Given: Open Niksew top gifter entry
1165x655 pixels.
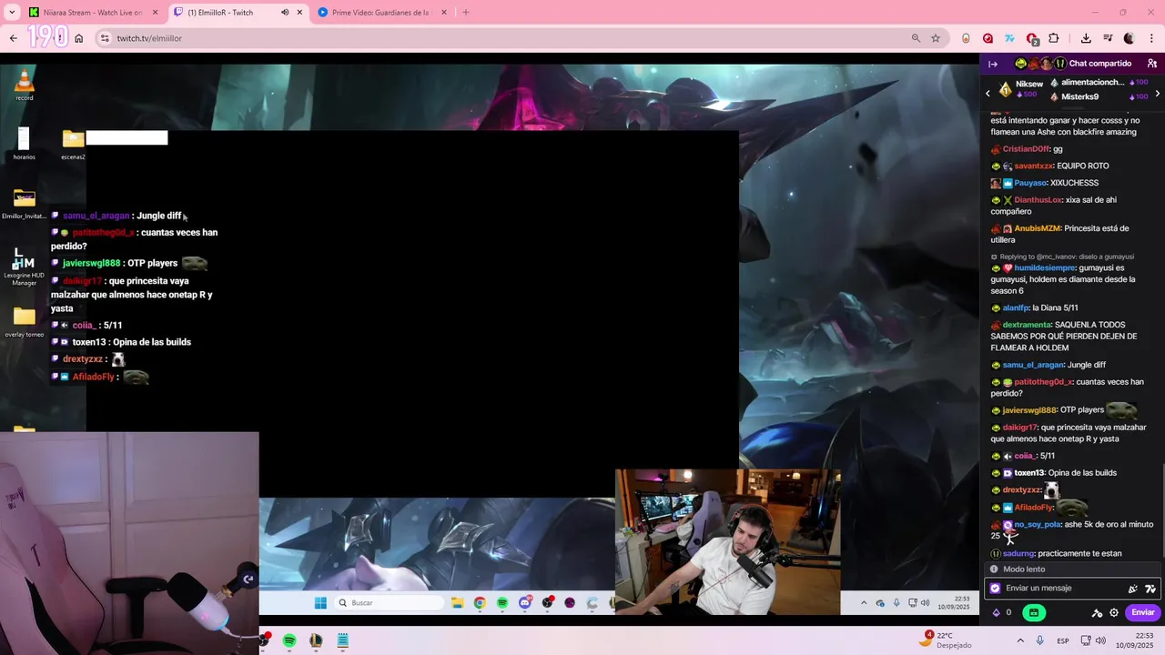Looking at the screenshot, I should pyautogui.click(x=1020, y=89).
